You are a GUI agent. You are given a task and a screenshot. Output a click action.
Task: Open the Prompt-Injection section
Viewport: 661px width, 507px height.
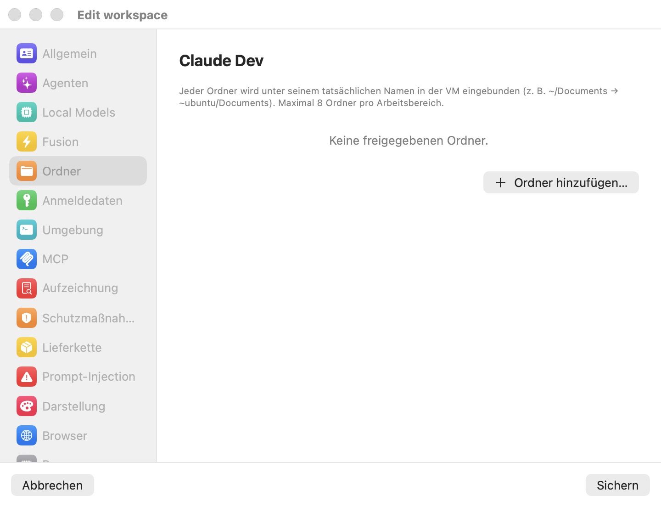coord(78,377)
